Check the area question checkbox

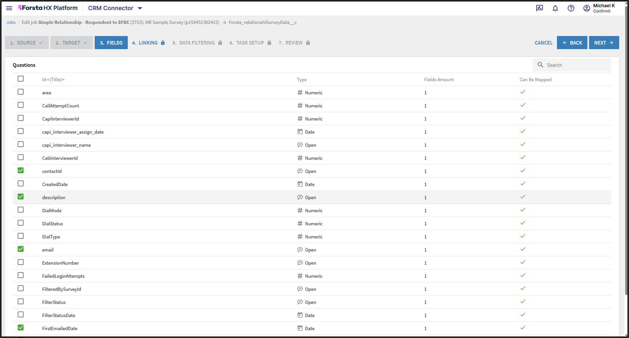coord(21,92)
